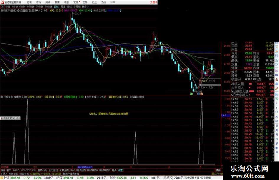Click the 上证 3085.98 index in status bar

pos(12,178)
